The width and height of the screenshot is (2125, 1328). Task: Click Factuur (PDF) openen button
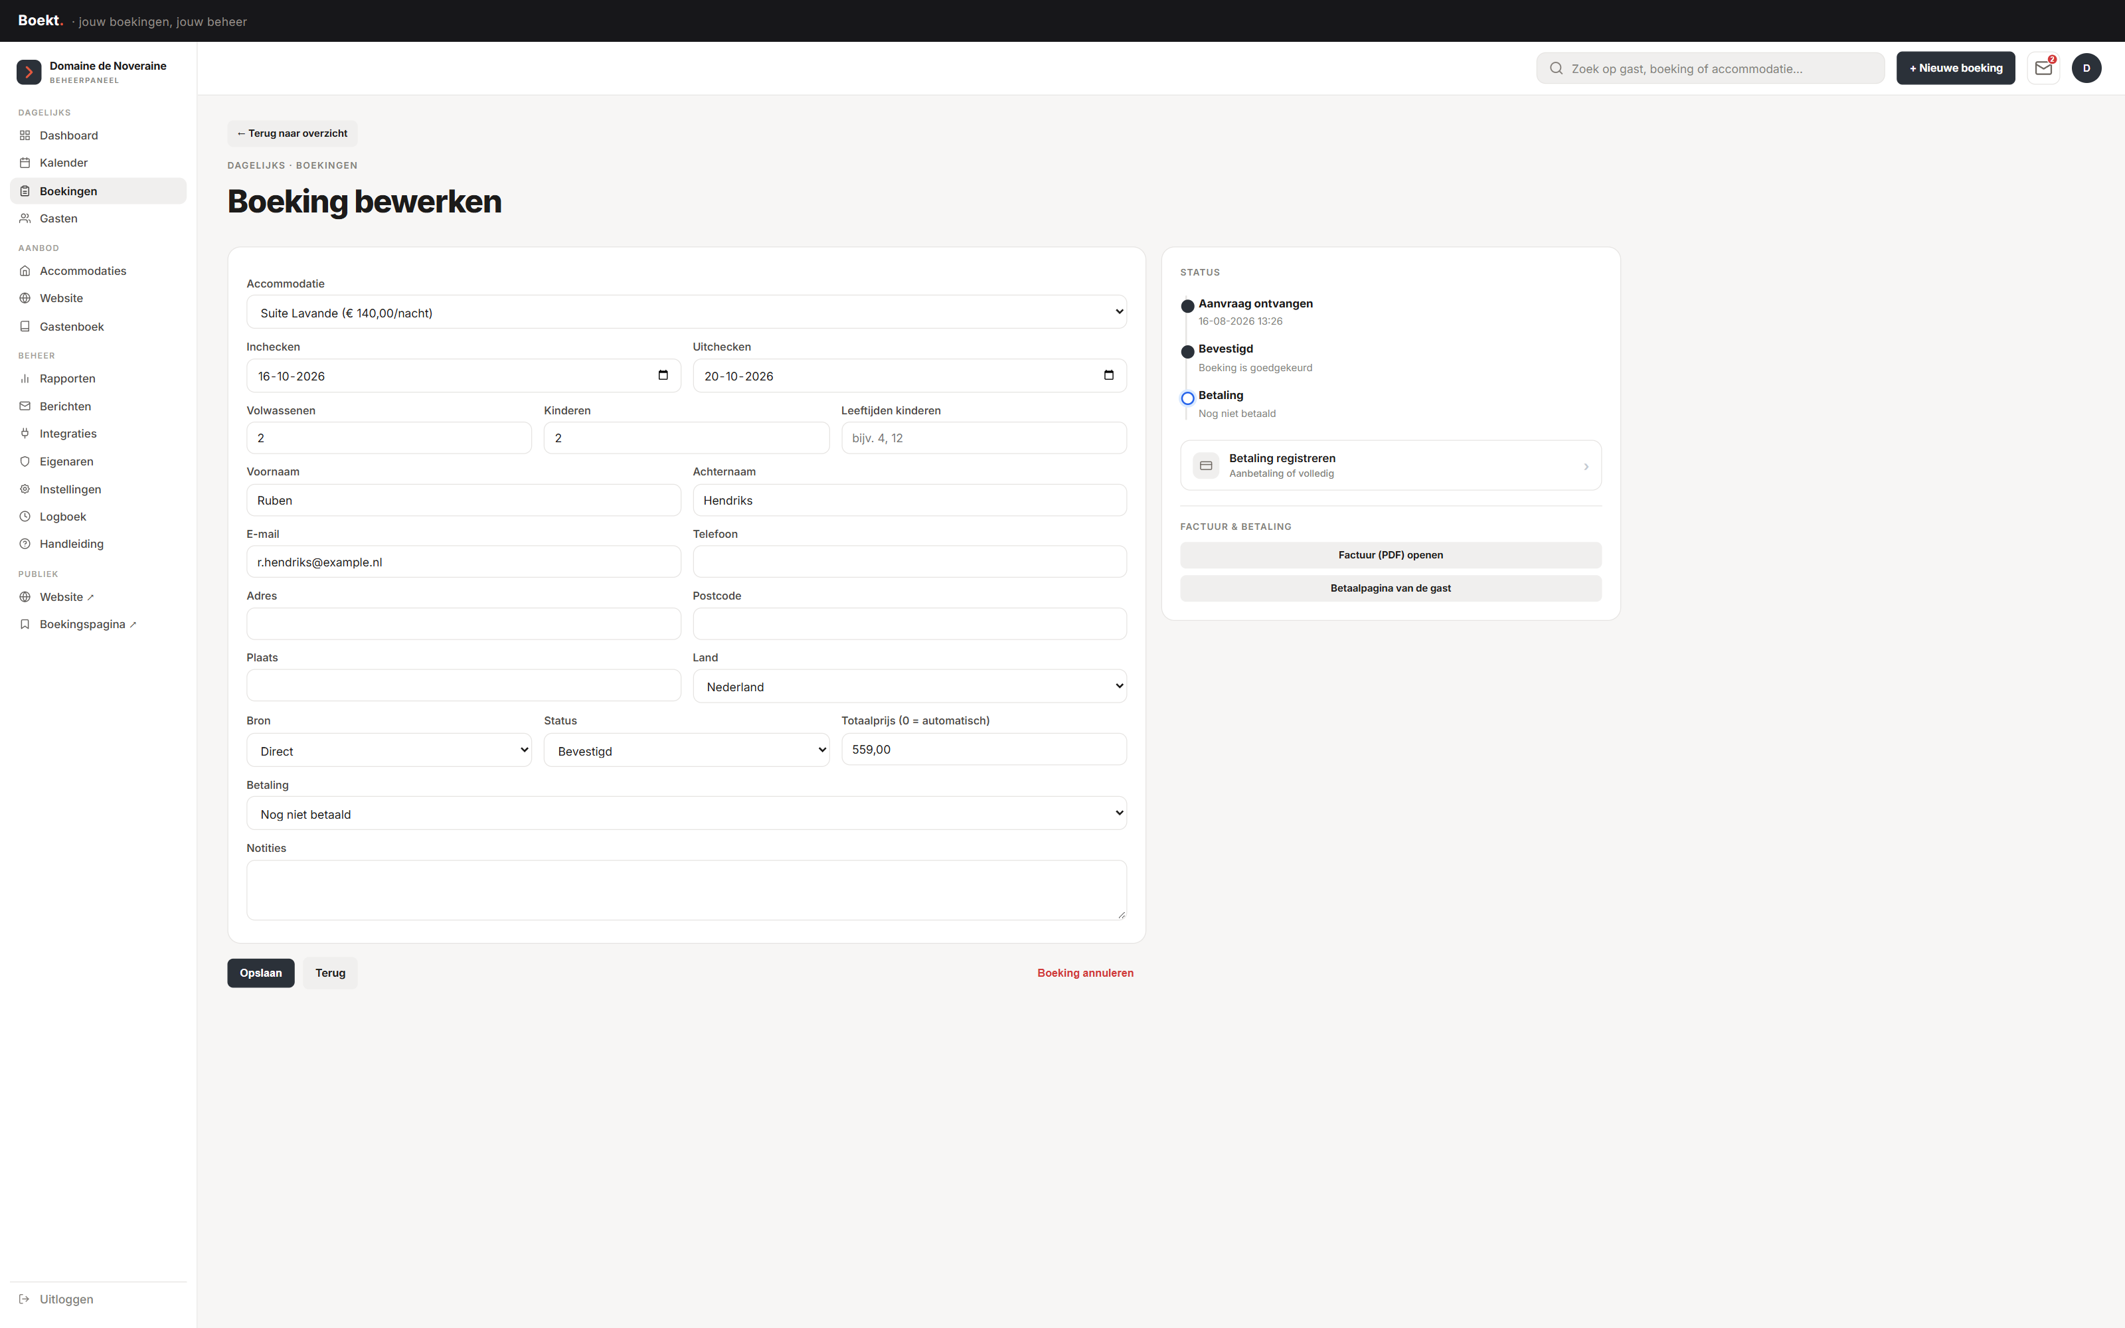[x=1390, y=555]
